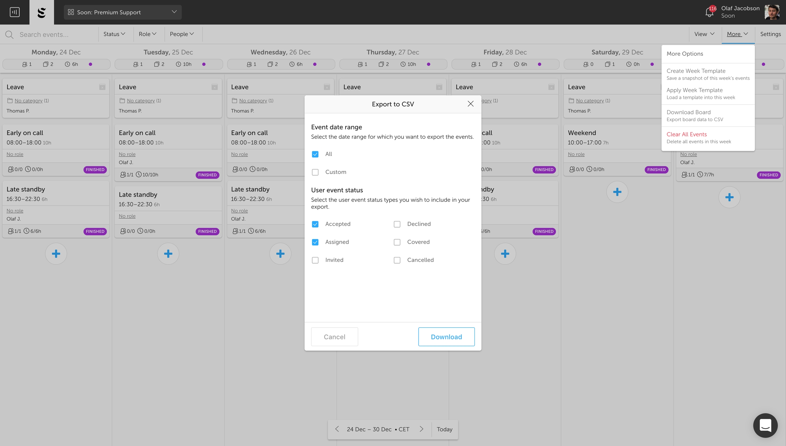Click the Download button in export dialog
The height and width of the screenshot is (446, 786).
446,337
